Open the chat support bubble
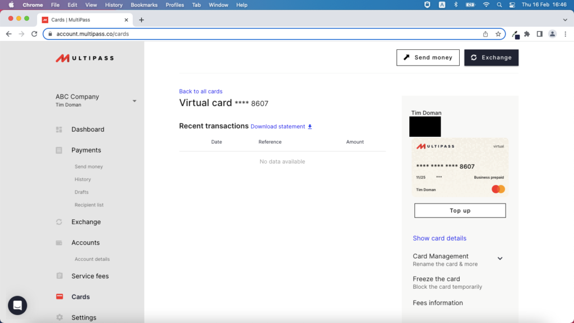 tap(17, 306)
